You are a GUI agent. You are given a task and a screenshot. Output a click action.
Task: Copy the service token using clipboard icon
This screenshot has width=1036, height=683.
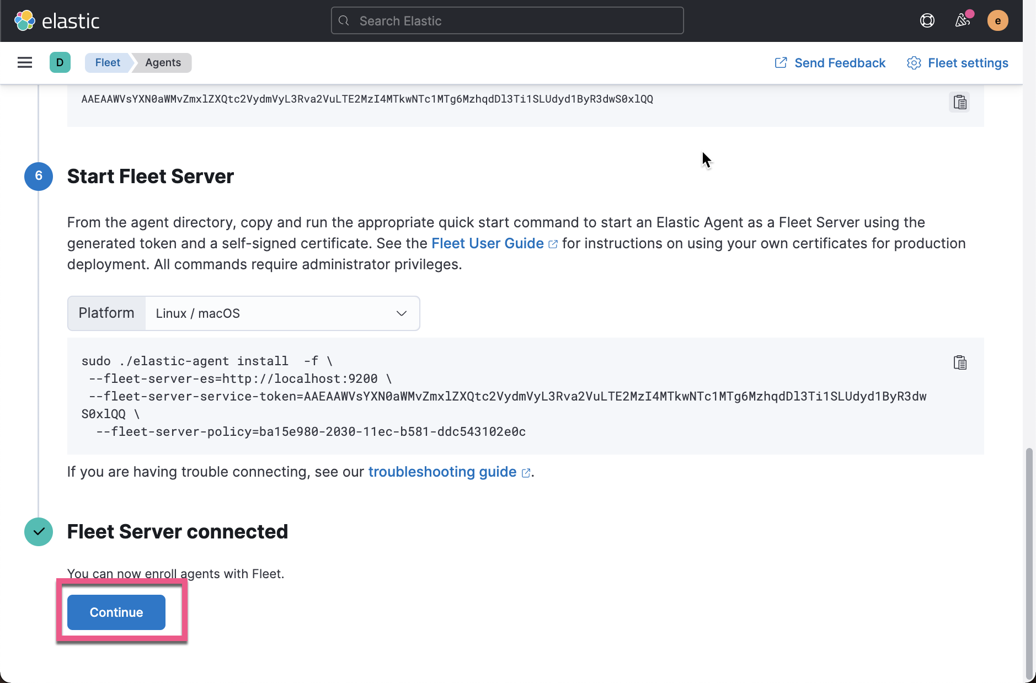(x=960, y=102)
